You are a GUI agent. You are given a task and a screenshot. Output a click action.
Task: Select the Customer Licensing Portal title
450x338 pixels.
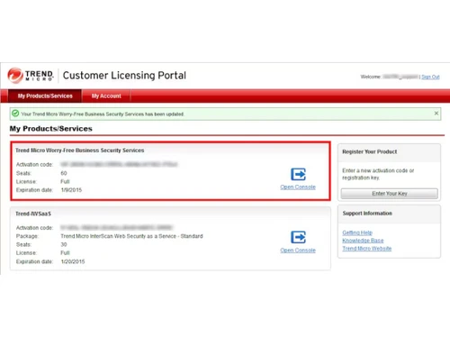(124, 75)
